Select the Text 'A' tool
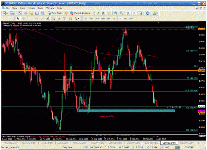Image resolution: width=207 pixels, height=150 pixels. 59,19
